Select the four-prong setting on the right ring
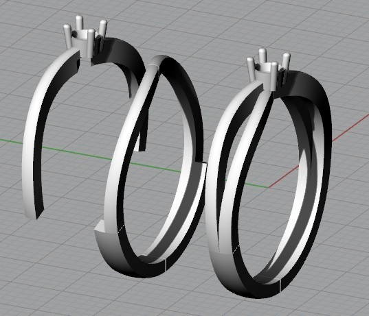369x316 pixels. [268, 69]
